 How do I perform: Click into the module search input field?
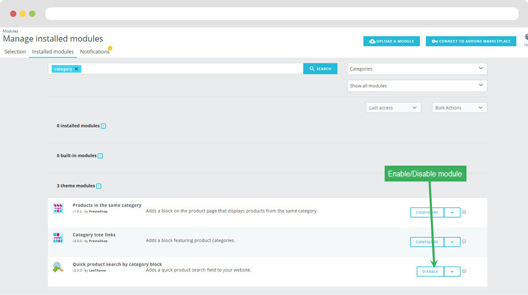190,69
